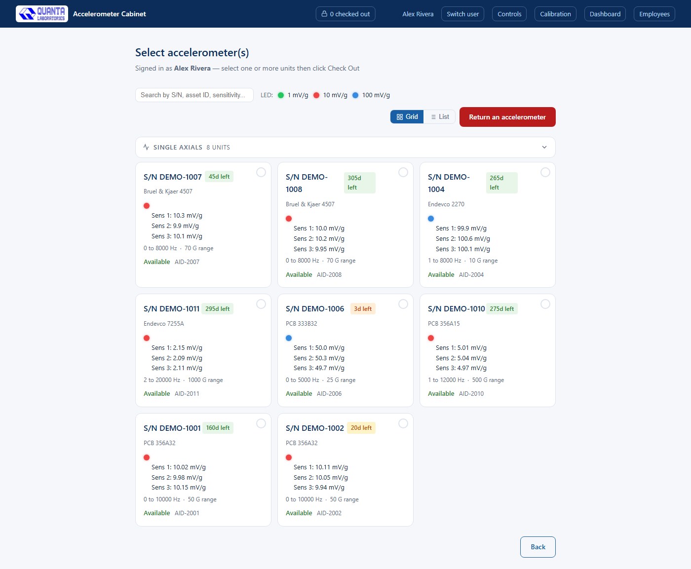Open the Calibration page
Viewport: 691px width, 569px height.
[555, 14]
